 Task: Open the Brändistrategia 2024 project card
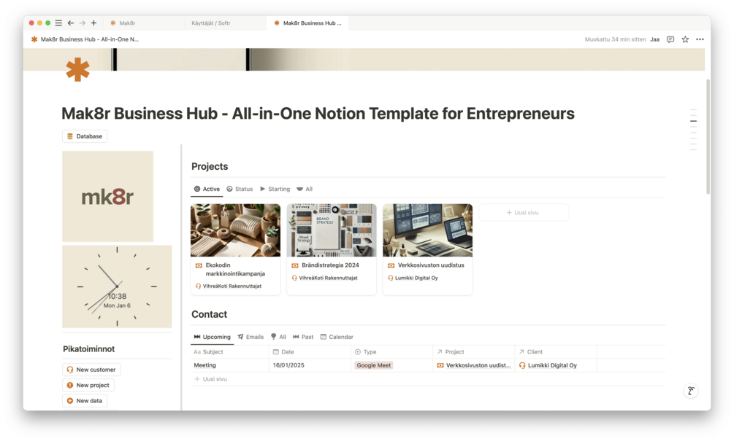[x=332, y=249]
